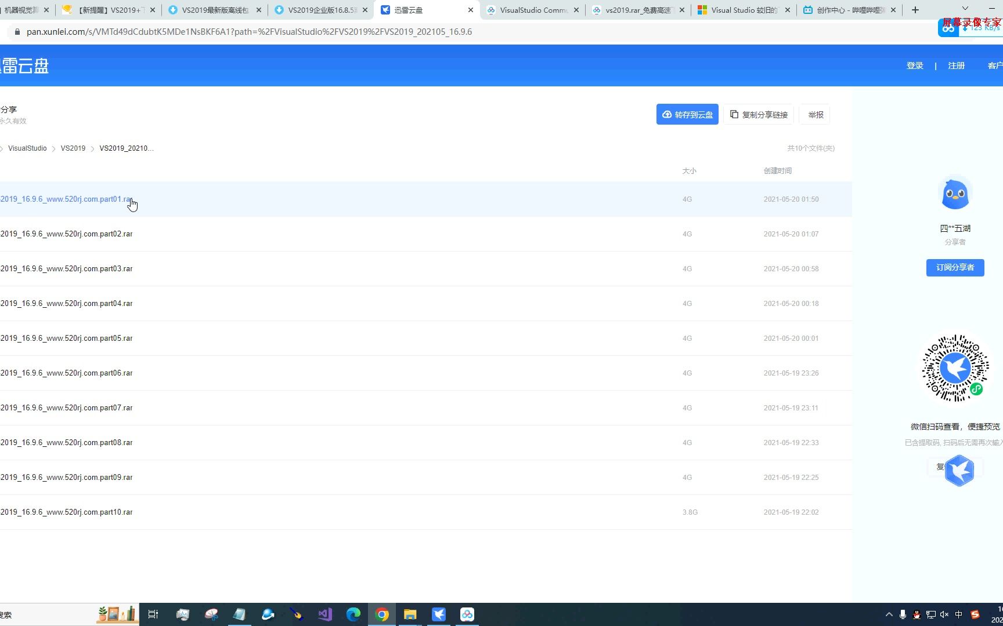Close the VS2019最新版离线包 tab
The width and height of the screenshot is (1003, 626).
pyautogui.click(x=259, y=10)
